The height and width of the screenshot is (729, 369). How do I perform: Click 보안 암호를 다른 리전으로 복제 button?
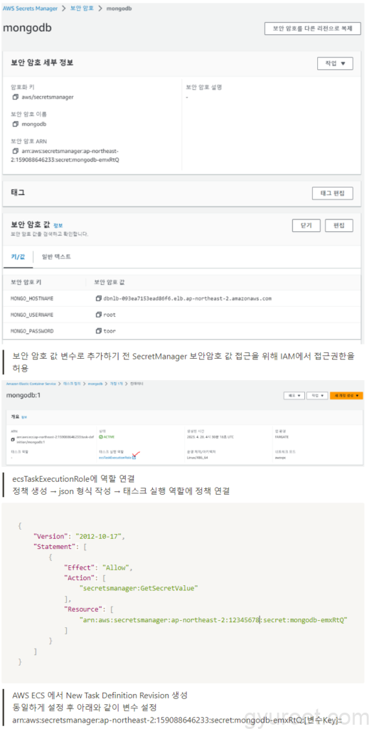pyautogui.click(x=312, y=28)
